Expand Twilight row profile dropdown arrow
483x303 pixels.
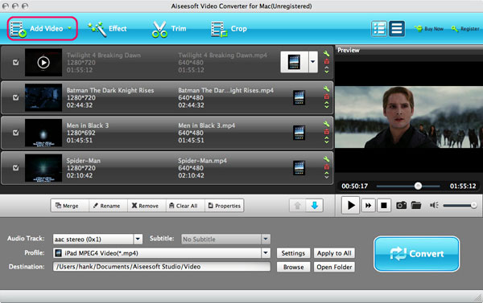(x=313, y=62)
